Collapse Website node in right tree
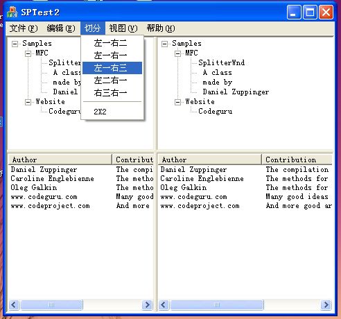The height and width of the screenshot is (319, 341). pos(177,102)
